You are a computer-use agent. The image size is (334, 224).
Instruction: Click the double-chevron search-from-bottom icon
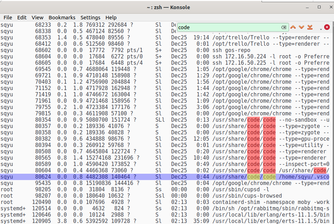coord(310,27)
